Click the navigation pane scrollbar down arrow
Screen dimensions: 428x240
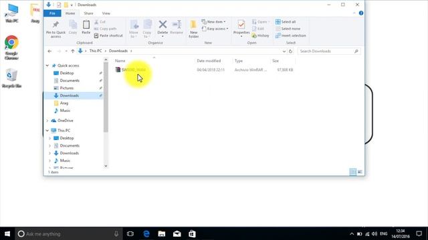point(106,166)
